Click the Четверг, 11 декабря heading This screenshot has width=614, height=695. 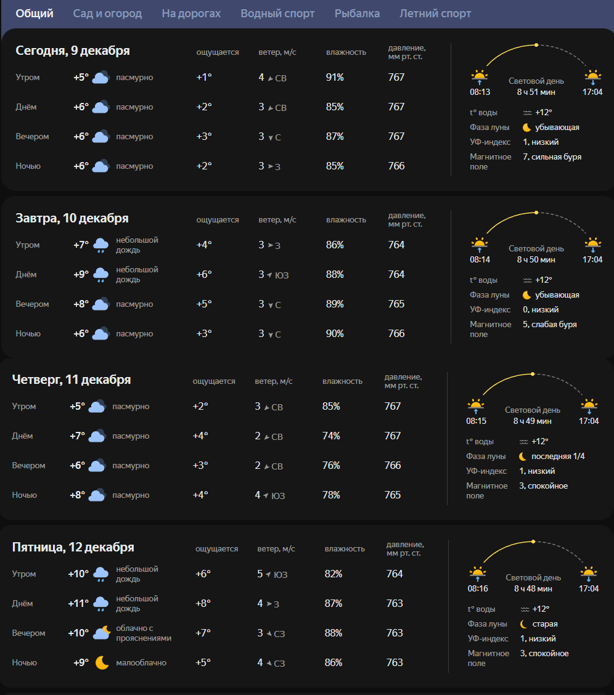72,380
